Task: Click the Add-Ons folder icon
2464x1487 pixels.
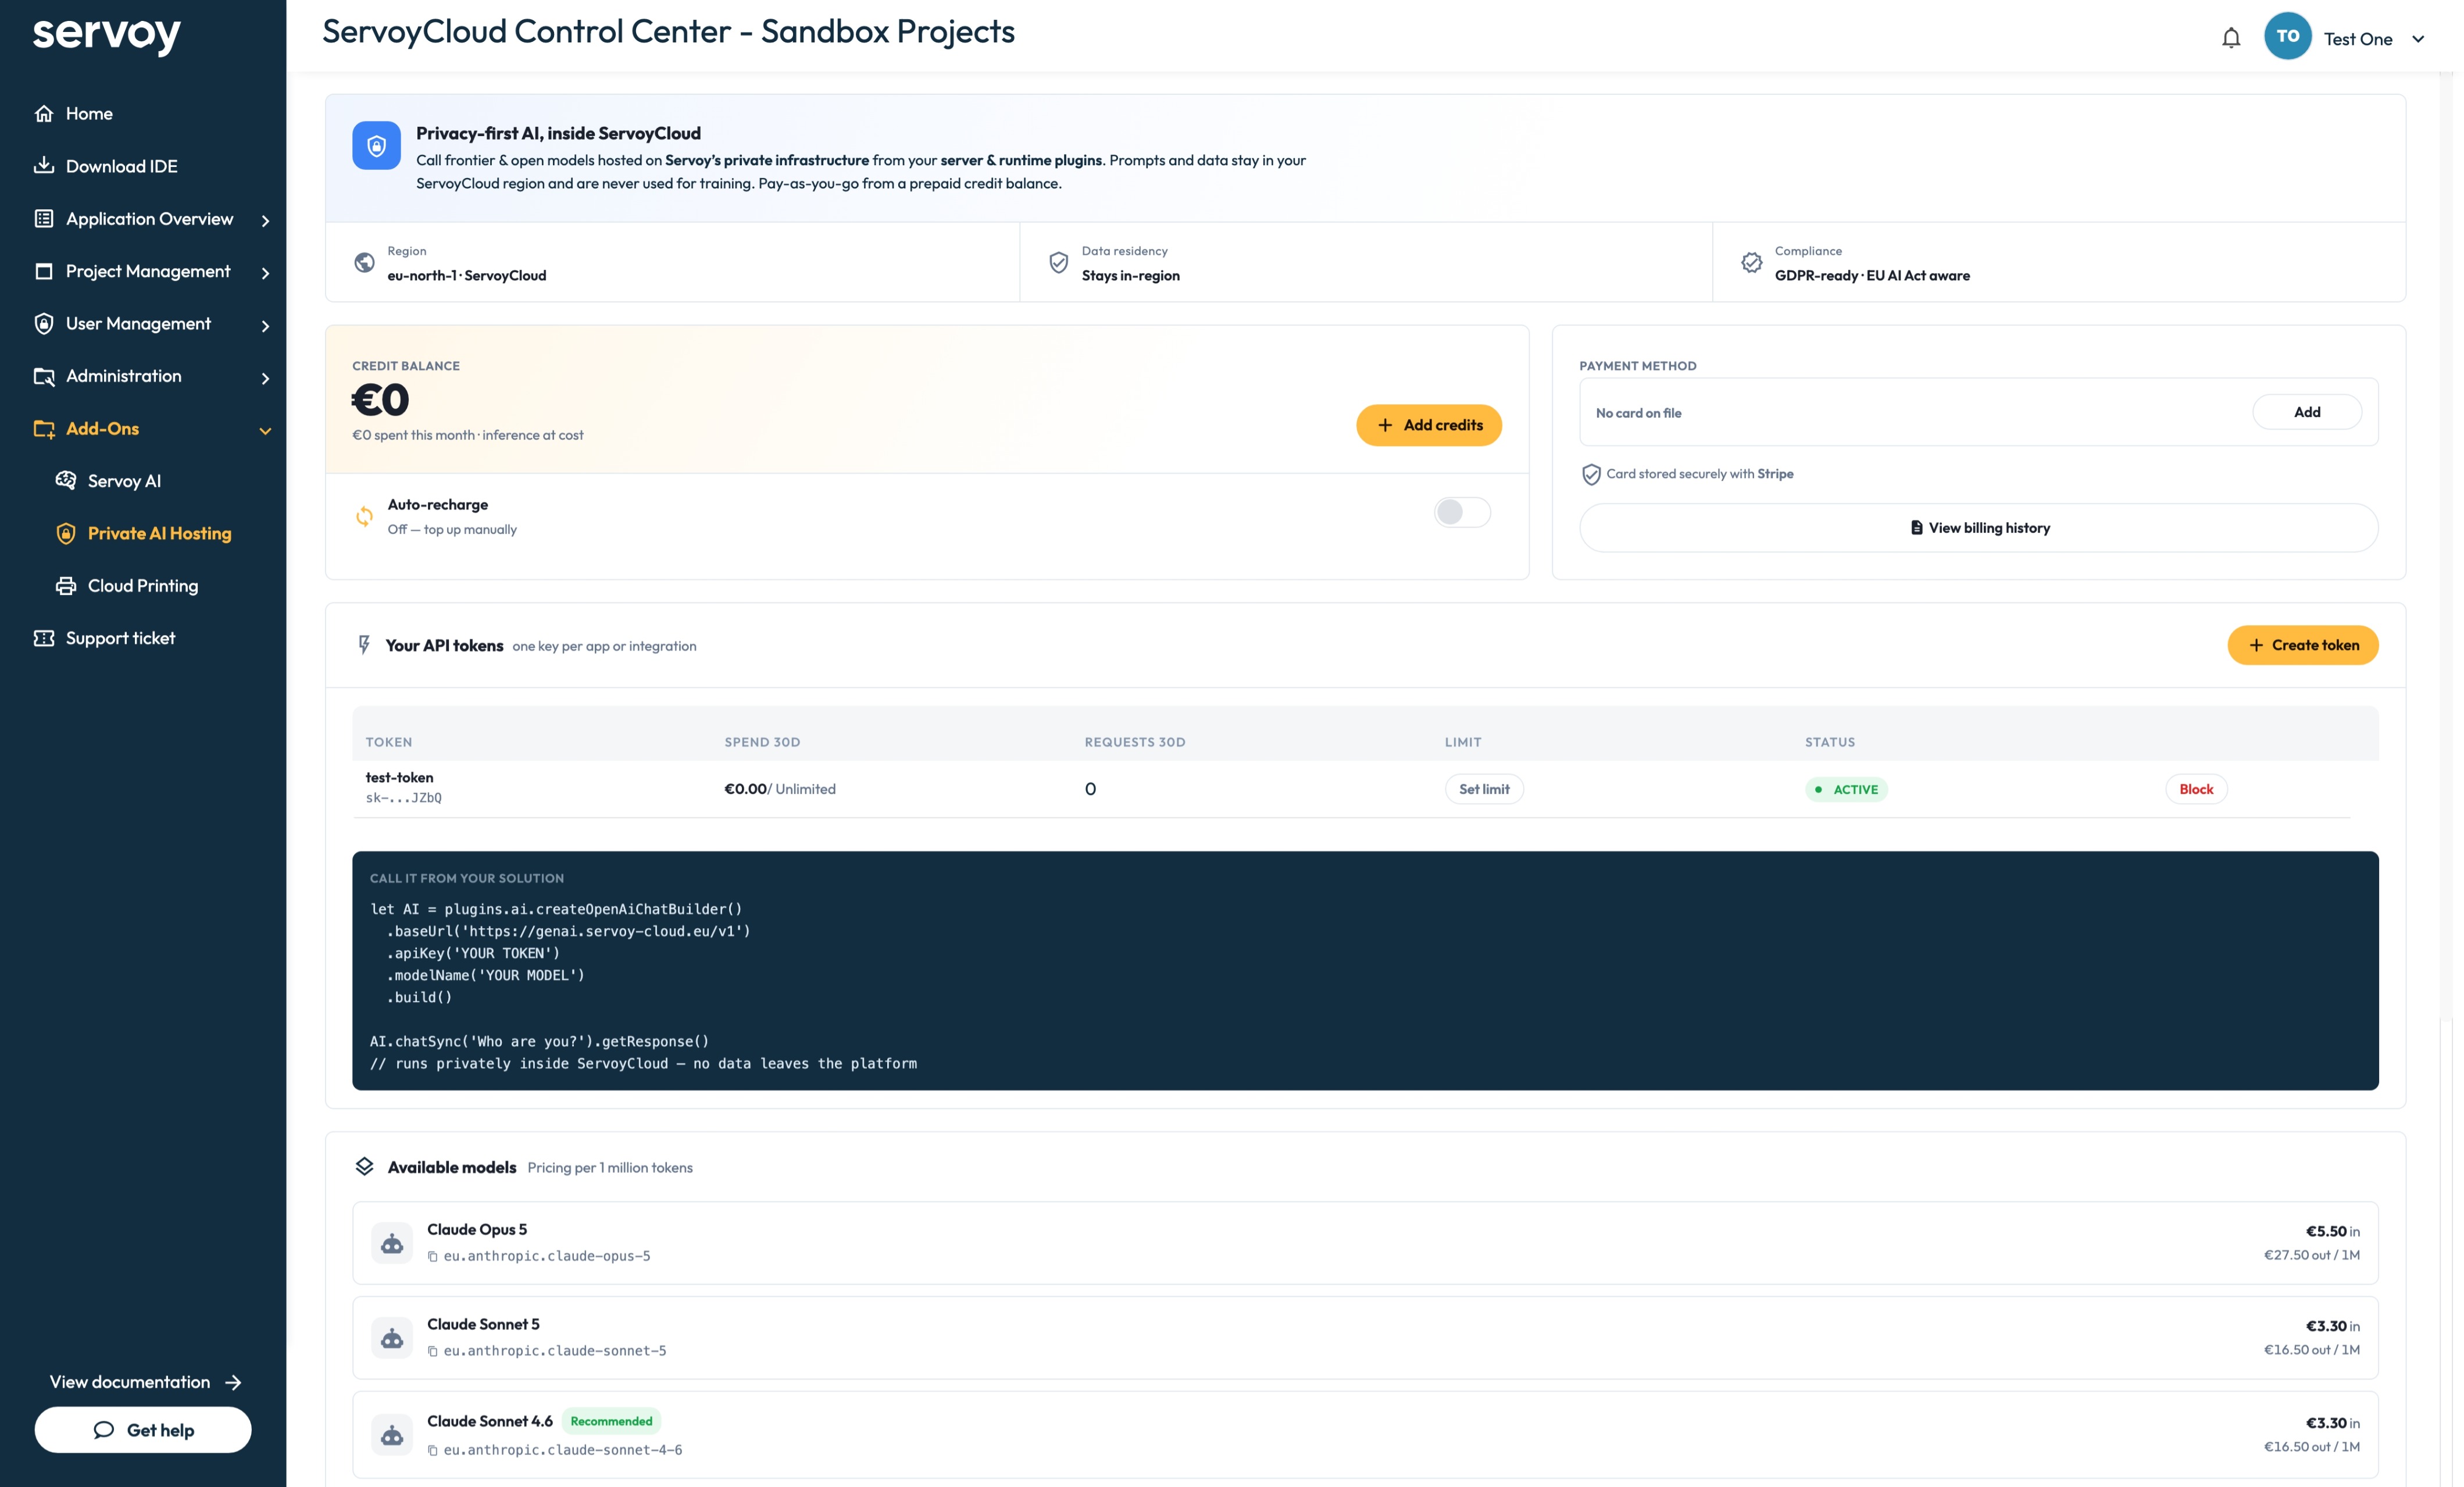Action: pos(44,428)
